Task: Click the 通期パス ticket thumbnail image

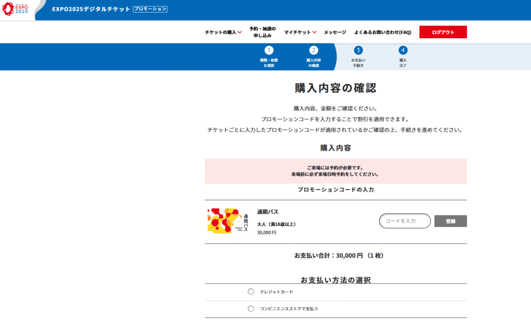Action: pos(229,221)
